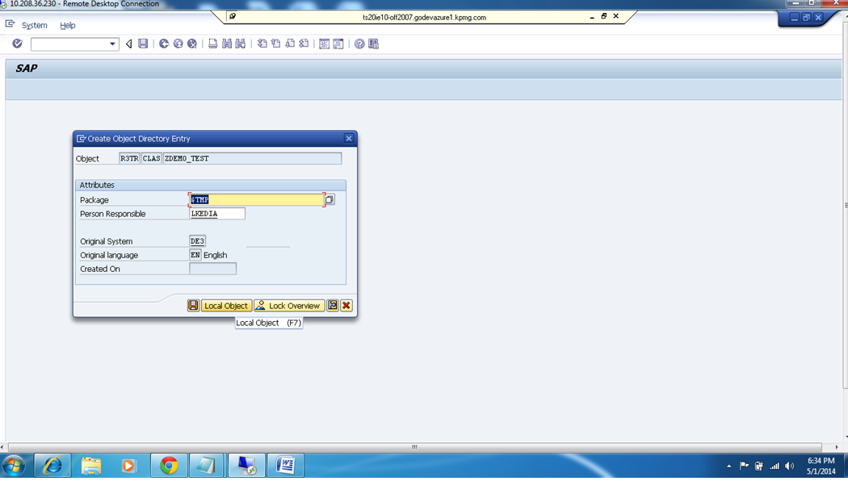The height and width of the screenshot is (481, 848).
Task: Open the Help menu
Action: tap(68, 25)
